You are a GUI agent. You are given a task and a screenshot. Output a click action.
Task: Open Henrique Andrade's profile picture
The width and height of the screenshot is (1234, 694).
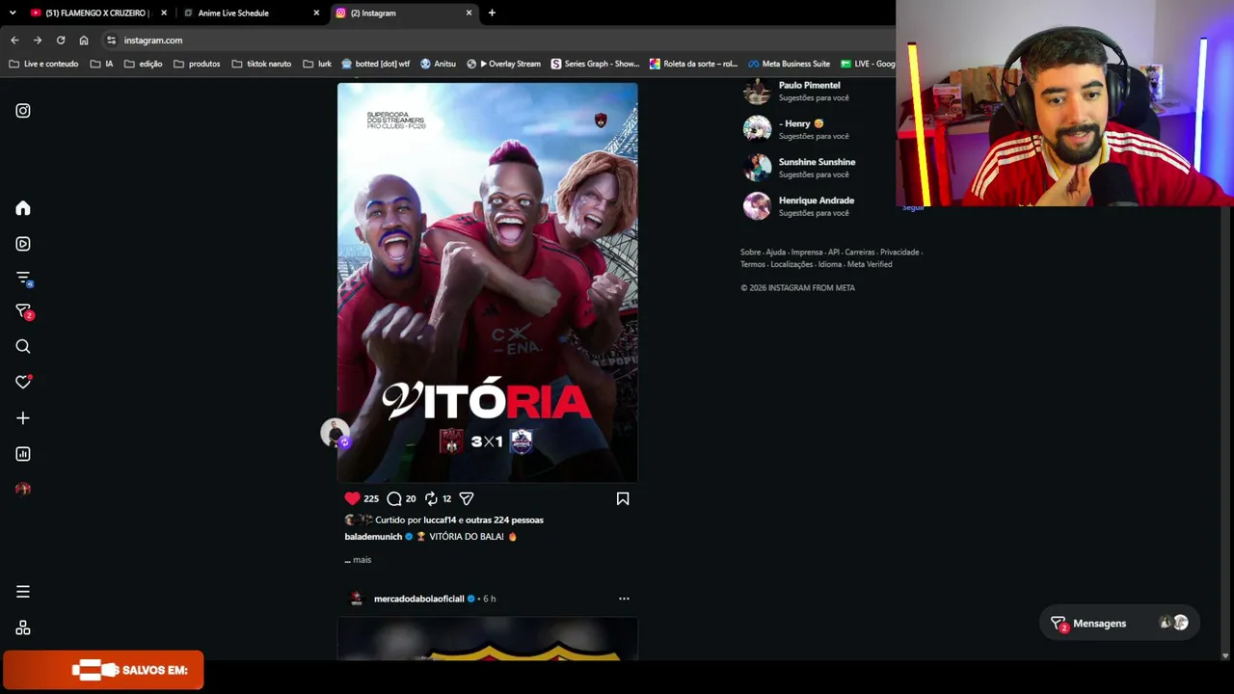(x=757, y=205)
